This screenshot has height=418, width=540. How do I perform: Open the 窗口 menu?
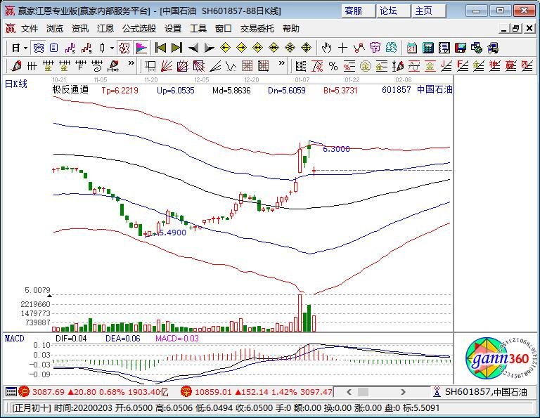tap(223, 29)
